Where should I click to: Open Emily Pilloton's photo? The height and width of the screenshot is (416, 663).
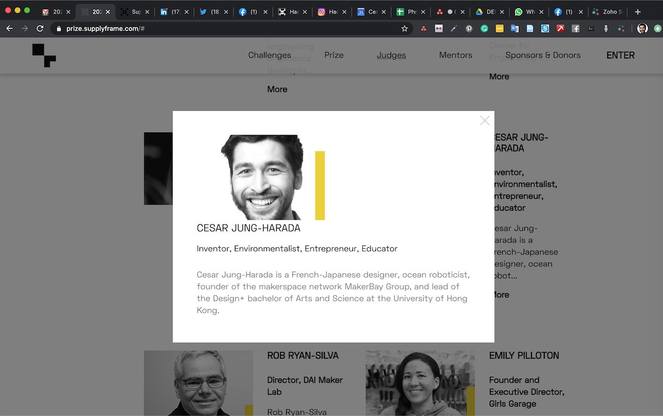(x=420, y=383)
